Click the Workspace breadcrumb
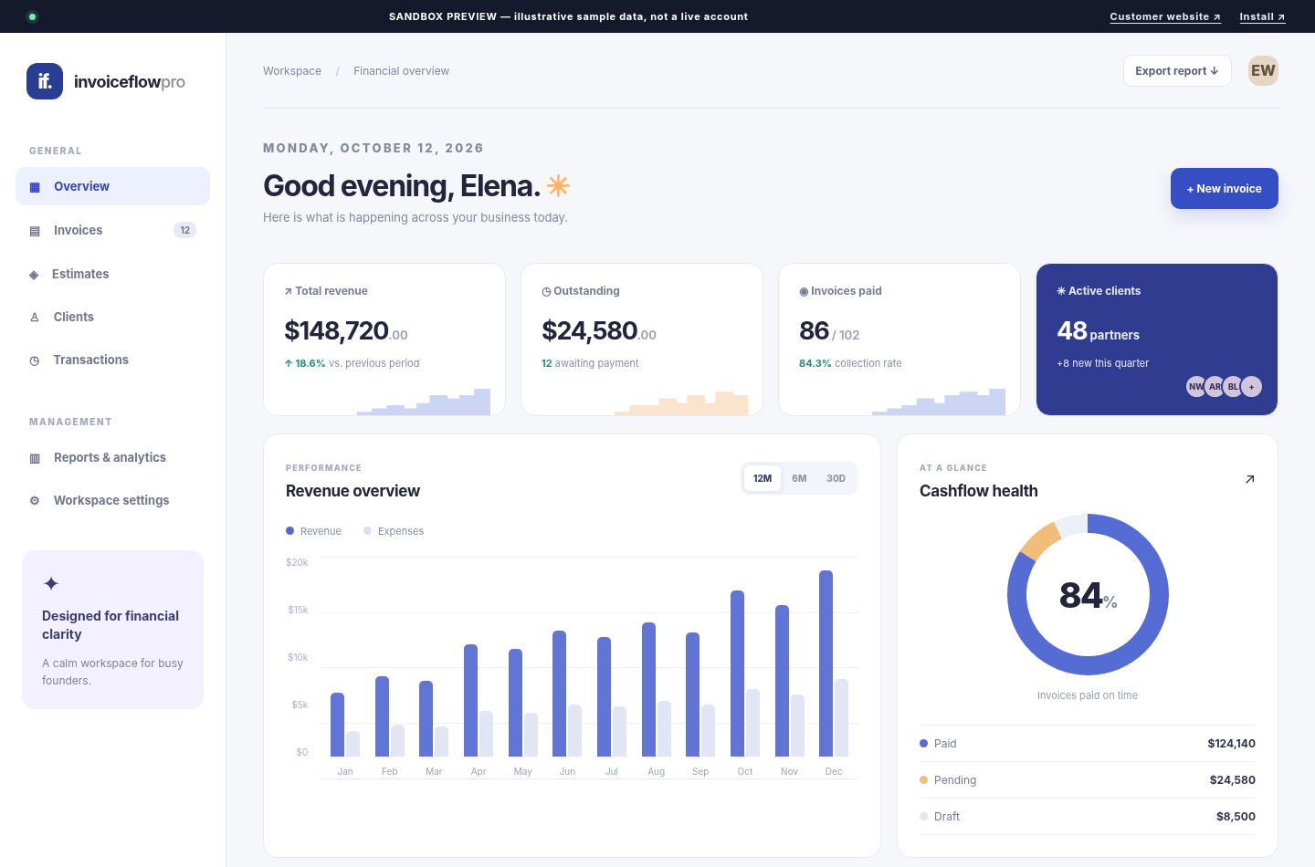 click(x=292, y=71)
